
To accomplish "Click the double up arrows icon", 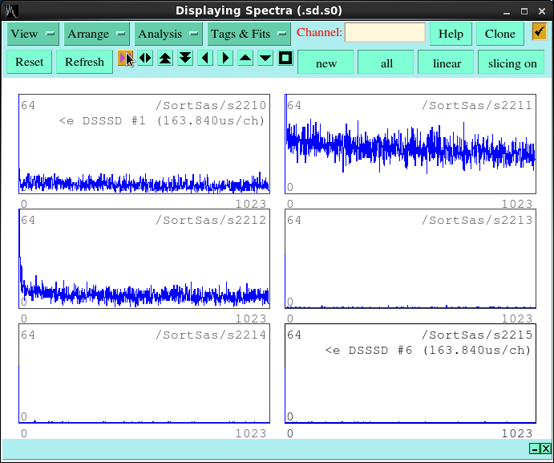I will [x=165, y=58].
